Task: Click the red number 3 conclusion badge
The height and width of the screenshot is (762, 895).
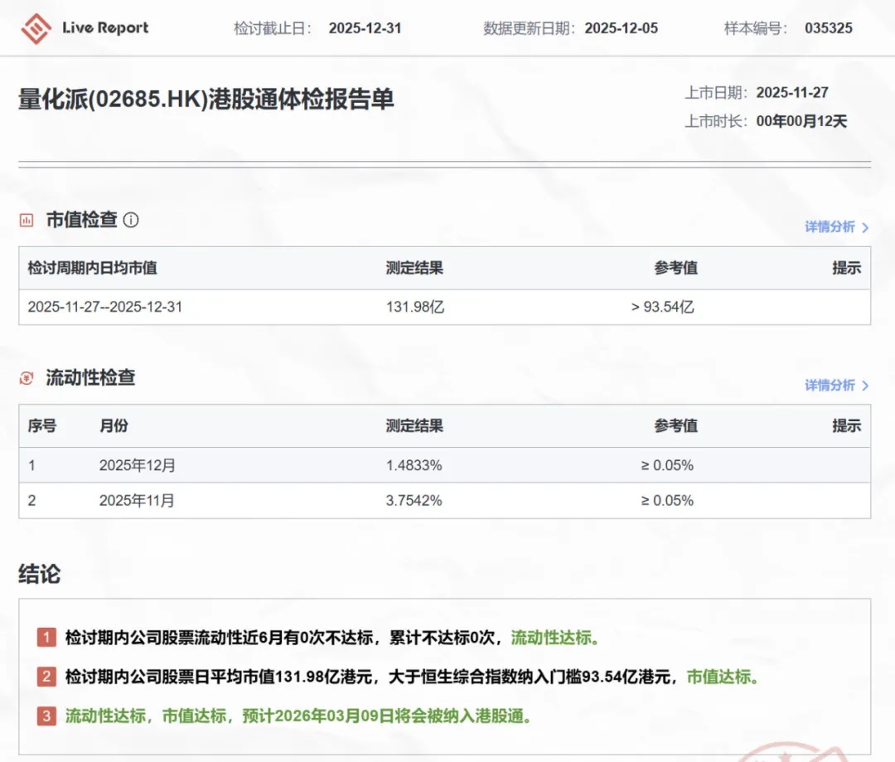Action: (46, 716)
